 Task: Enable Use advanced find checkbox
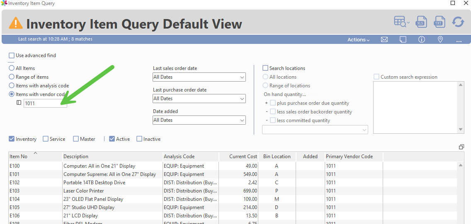tap(12, 55)
